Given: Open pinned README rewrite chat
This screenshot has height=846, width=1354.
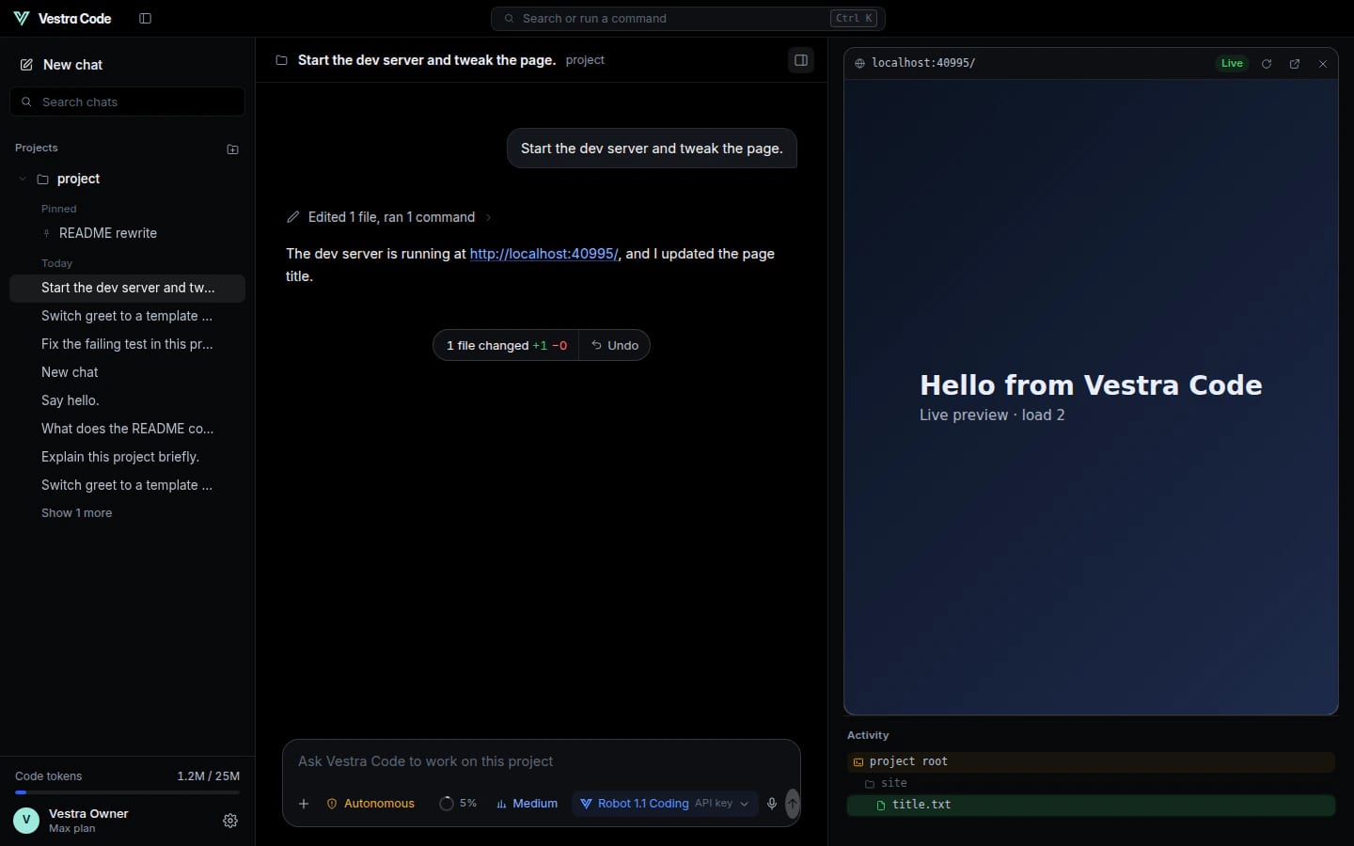Looking at the screenshot, I should point(108,233).
